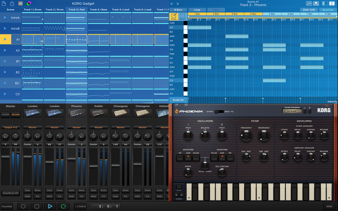Open the 8 Bars clip length selector
338x211 pixels.
tap(178, 10)
